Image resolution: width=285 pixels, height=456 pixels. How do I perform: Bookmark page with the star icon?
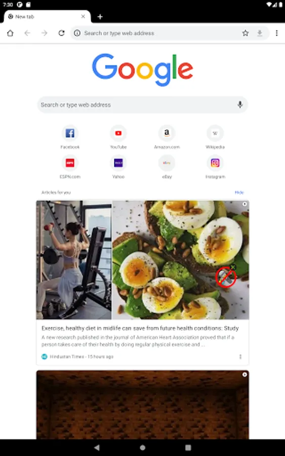pyautogui.click(x=246, y=33)
